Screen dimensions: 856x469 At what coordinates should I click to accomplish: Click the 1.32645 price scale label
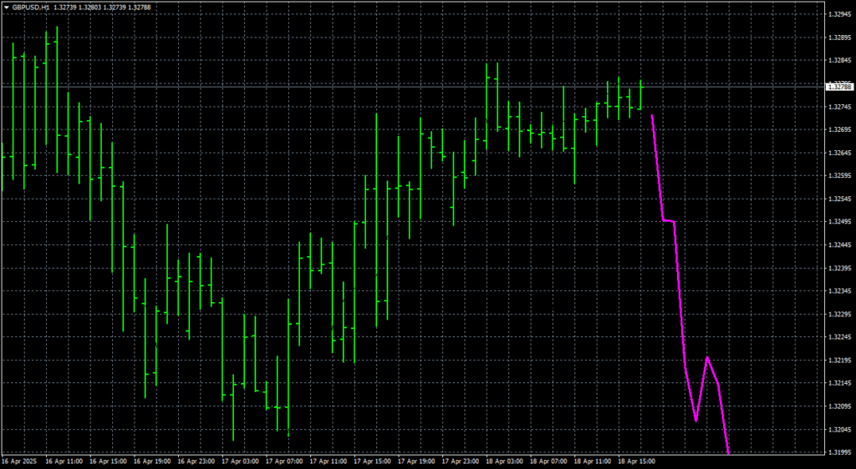click(x=838, y=153)
